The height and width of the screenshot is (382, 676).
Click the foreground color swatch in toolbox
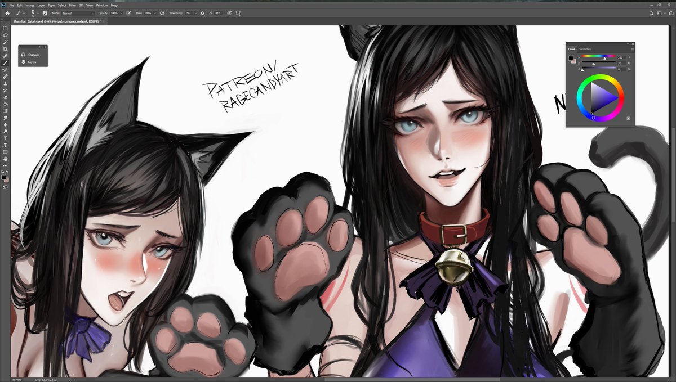(4, 177)
